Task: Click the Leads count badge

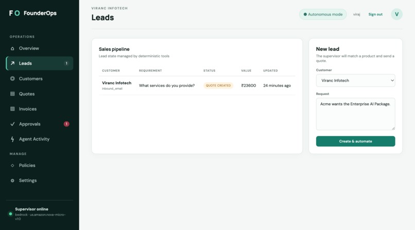Action: coord(66,63)
